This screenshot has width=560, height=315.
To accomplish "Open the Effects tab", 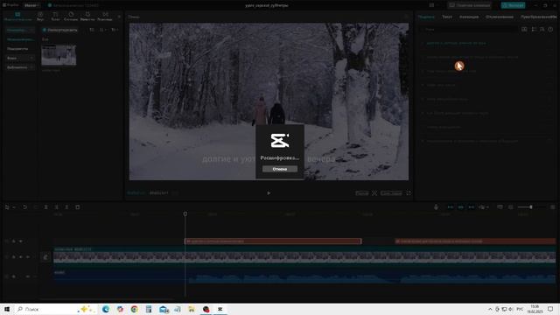I will pyautogui.click(x=87, y=17).
